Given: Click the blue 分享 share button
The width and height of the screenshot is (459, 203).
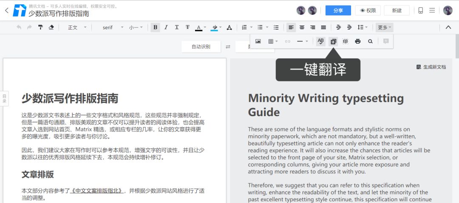Looking at the screenshot, I should pyautogui.click(x=338, y=11).
